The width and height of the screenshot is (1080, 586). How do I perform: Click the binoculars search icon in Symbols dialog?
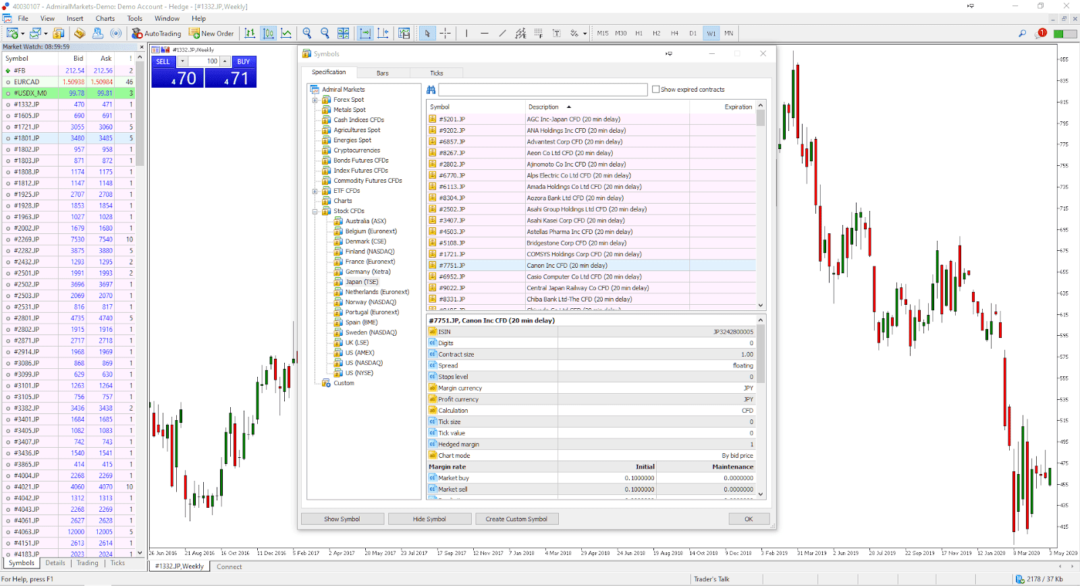[x=431, y=89]
